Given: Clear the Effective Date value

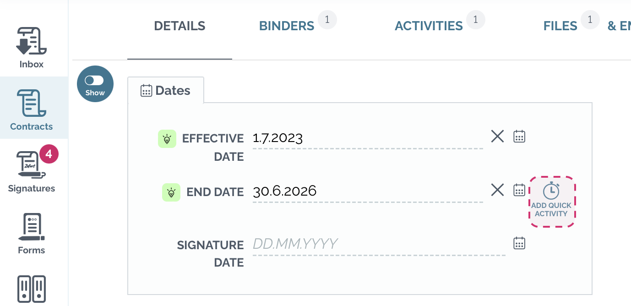Looking at the screenshot, I should click(497, 137).
